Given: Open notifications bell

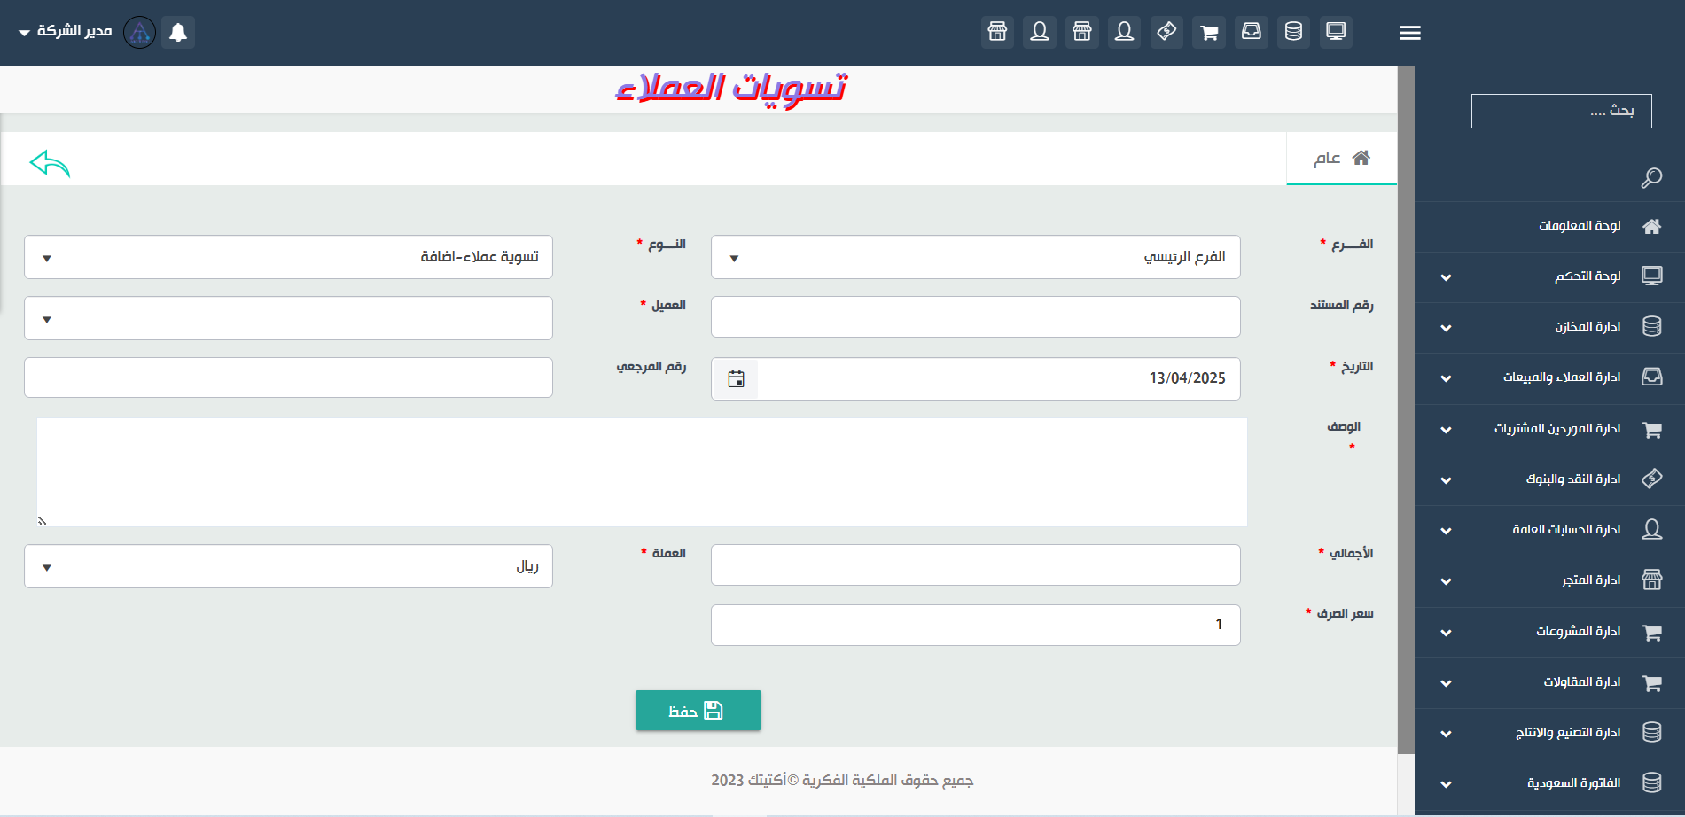Looking at the screenshot, I should coord(178,32).
